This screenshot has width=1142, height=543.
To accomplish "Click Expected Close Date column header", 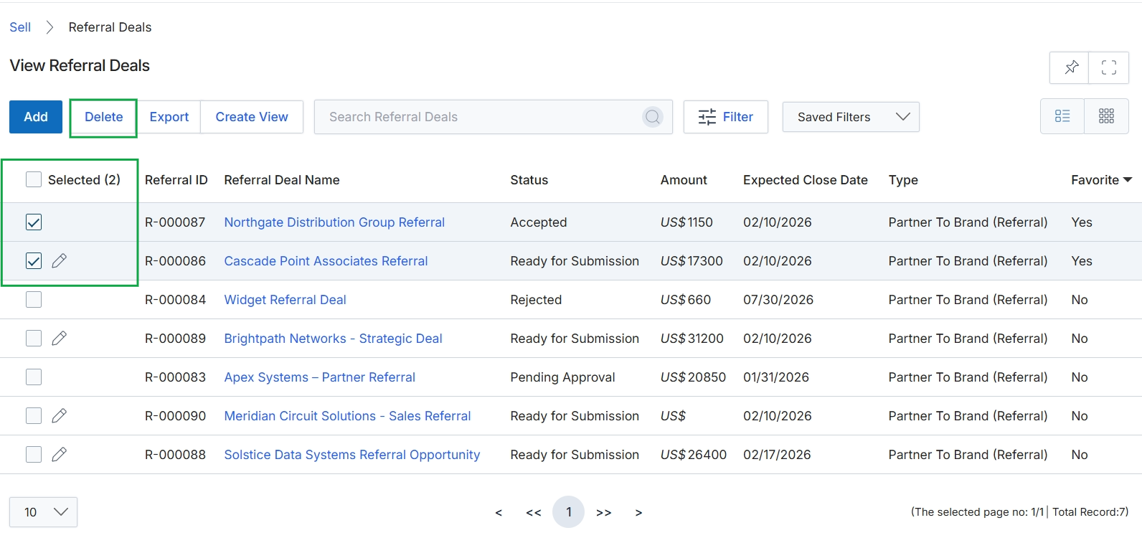I will (806, 180).
